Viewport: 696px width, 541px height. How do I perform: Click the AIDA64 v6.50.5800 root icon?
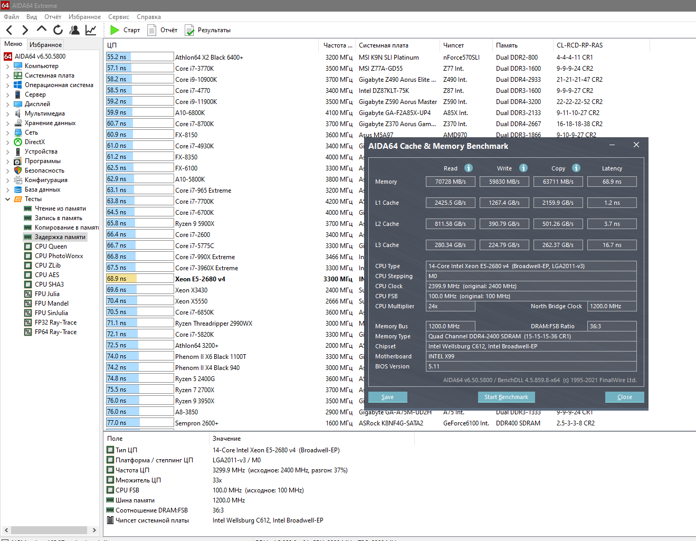click(8, 56)
